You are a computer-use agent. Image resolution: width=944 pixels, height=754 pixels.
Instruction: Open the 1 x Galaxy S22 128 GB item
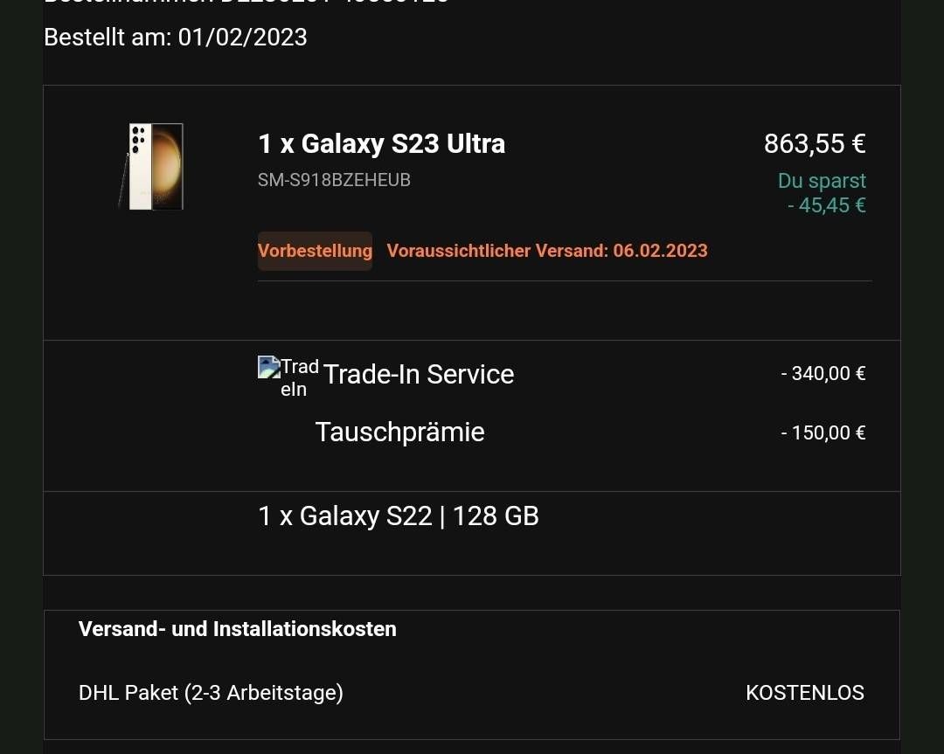399,515
